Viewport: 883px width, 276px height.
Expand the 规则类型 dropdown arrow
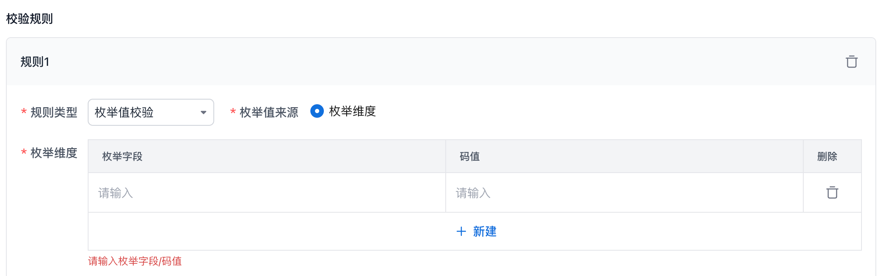coord(203,112)
